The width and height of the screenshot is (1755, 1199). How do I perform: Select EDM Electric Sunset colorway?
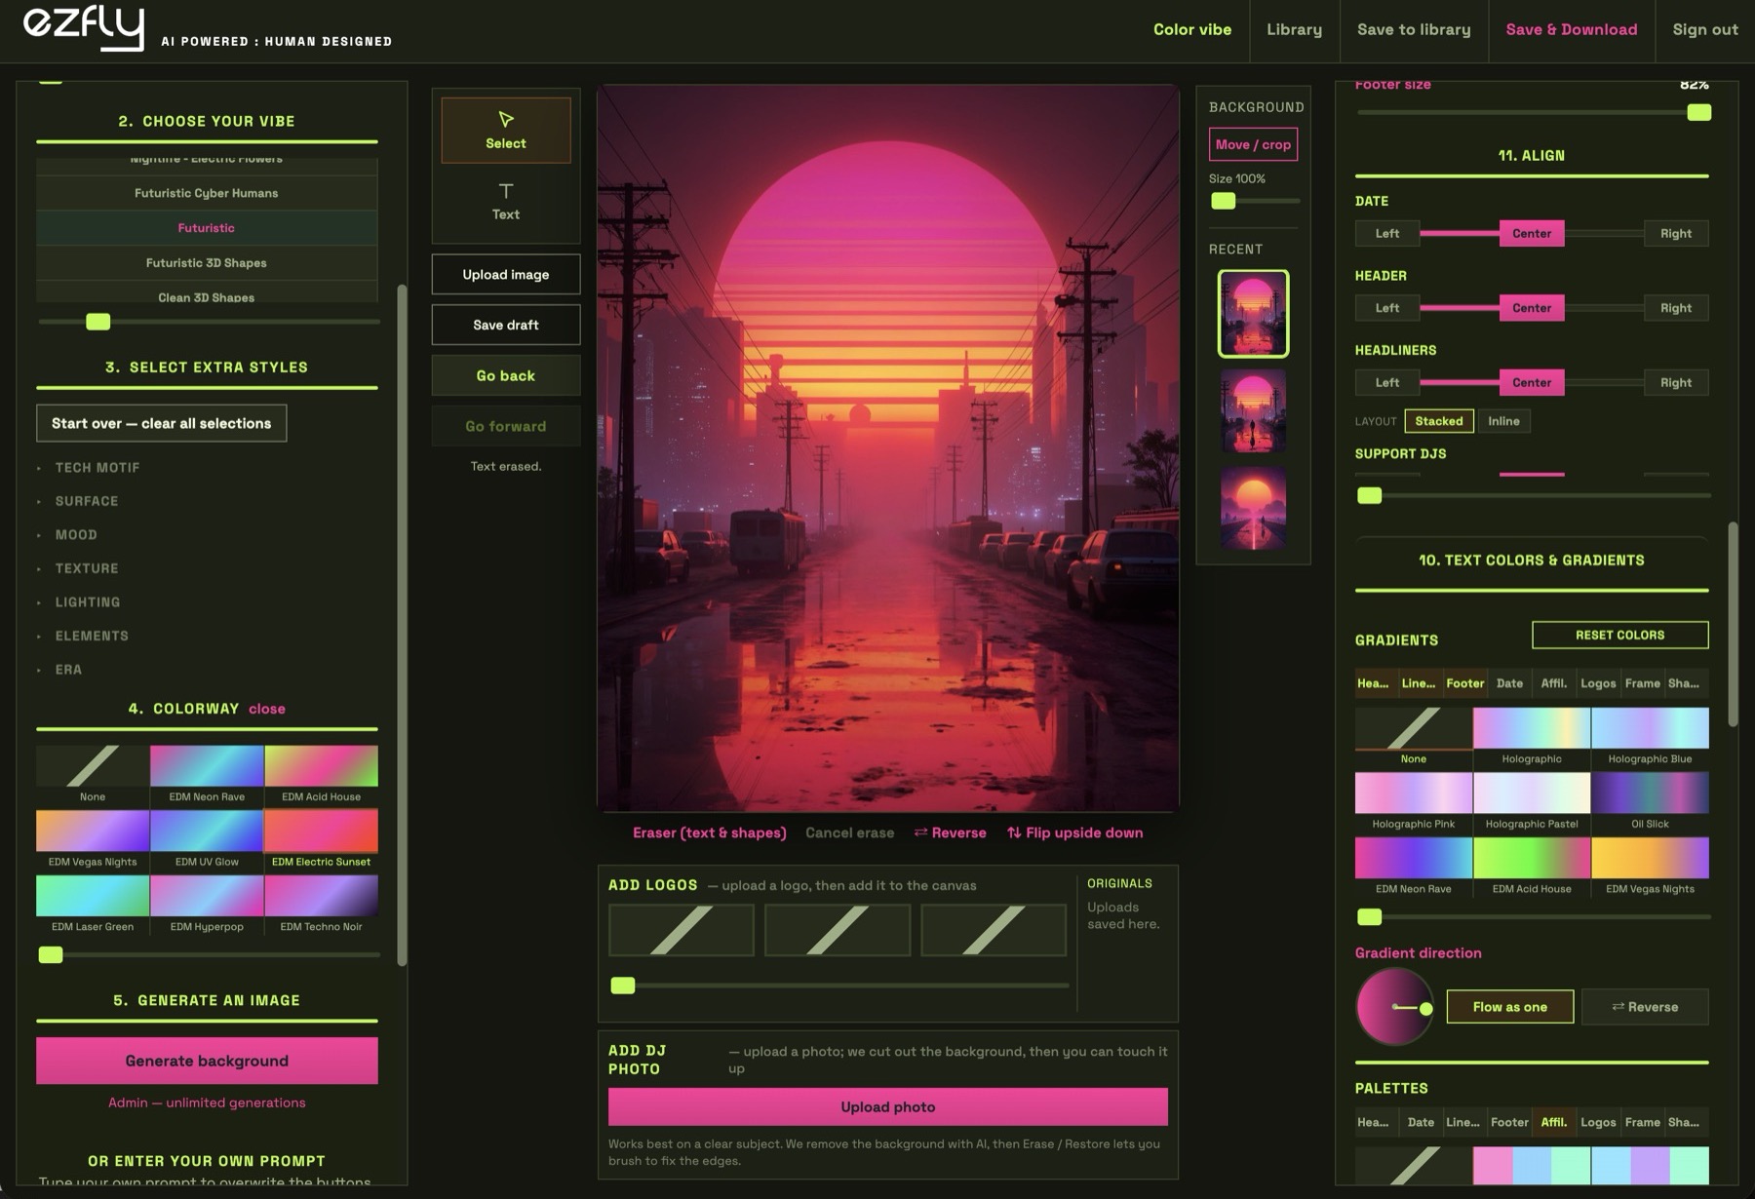pos(321,839)
